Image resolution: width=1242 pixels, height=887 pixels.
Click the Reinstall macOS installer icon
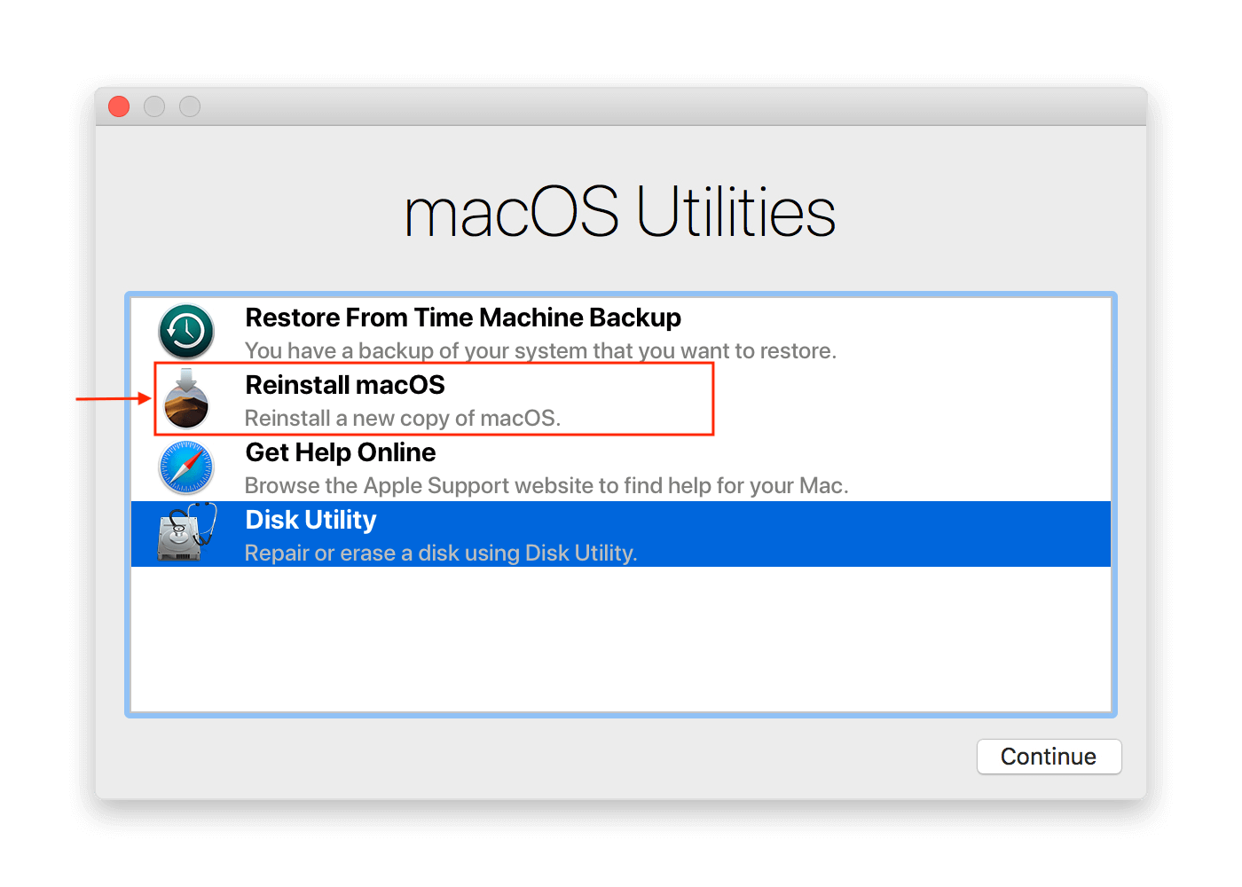[x=186, y=399]
